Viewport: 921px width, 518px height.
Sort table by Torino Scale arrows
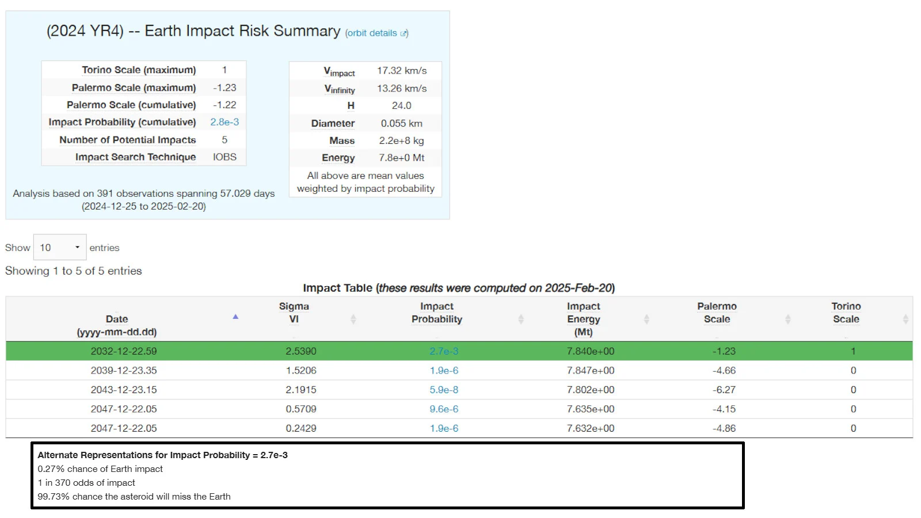[905, 319]
